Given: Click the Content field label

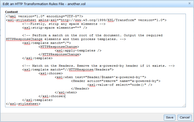Looking at the screenshot, I should pos(12,12).
